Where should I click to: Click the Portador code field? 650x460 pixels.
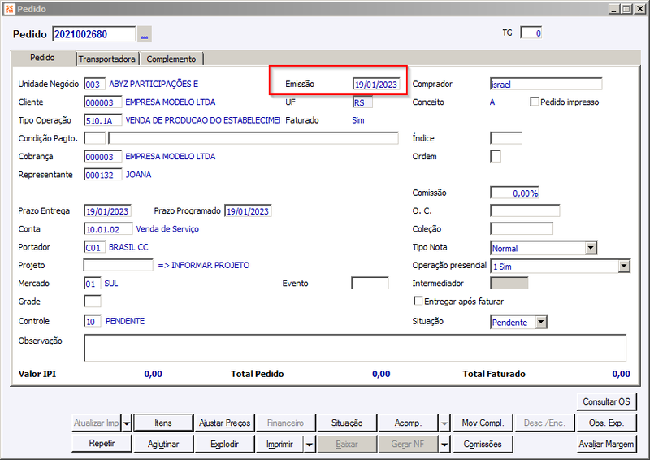[x=94, y=247]
